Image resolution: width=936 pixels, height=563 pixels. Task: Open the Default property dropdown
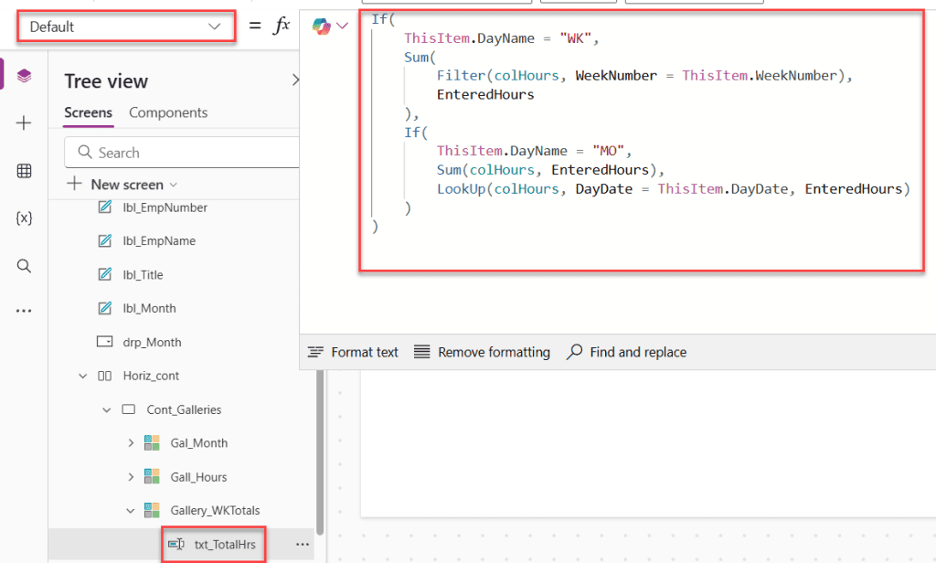pos(126,27)
